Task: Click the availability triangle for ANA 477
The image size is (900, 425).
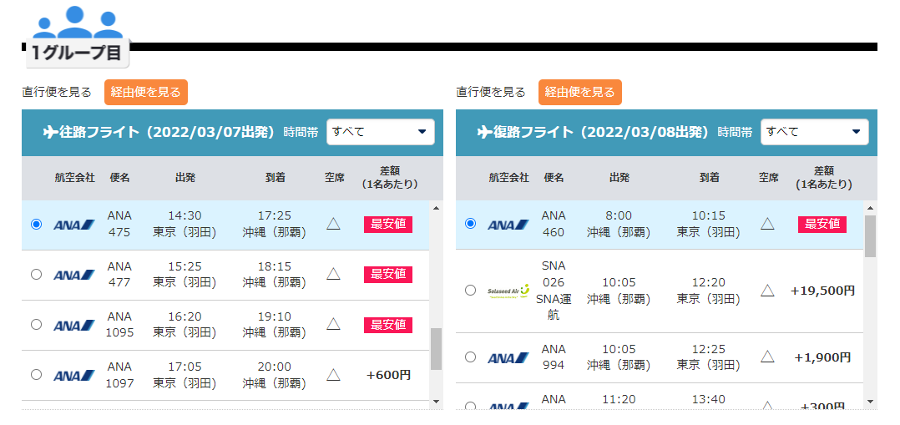Action: [x=333, y=274]
